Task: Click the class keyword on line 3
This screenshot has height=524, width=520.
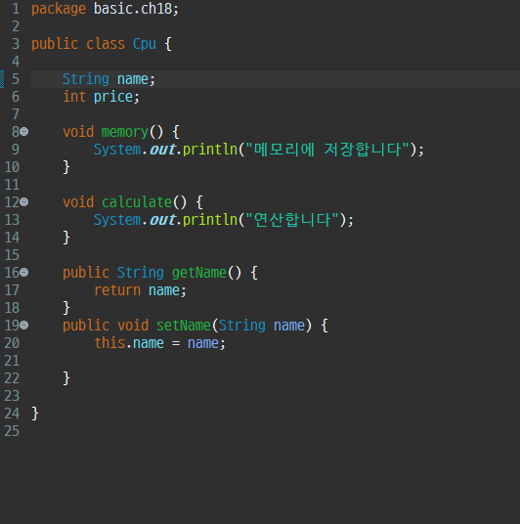Action: [106, 44]
